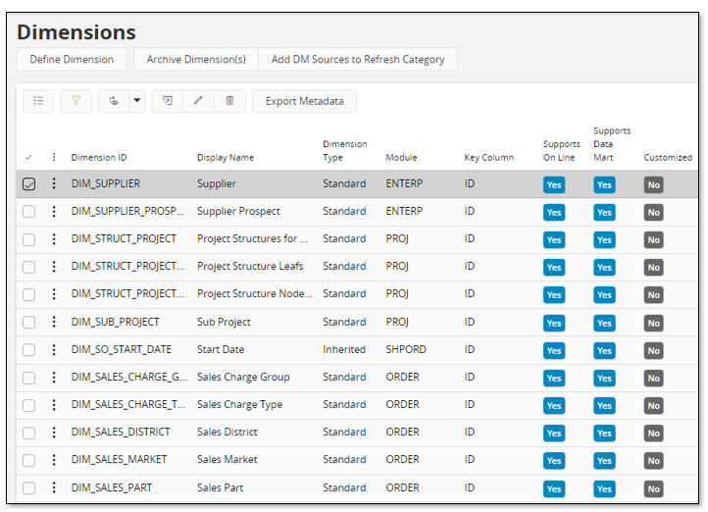Click the open-details arrow icon in toolbar
This screenshot has width=708, height=512.
tap(167, 101)
